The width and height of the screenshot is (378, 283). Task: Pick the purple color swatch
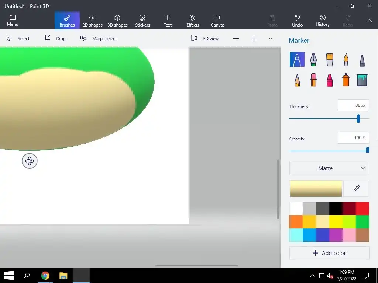(336, 235)
